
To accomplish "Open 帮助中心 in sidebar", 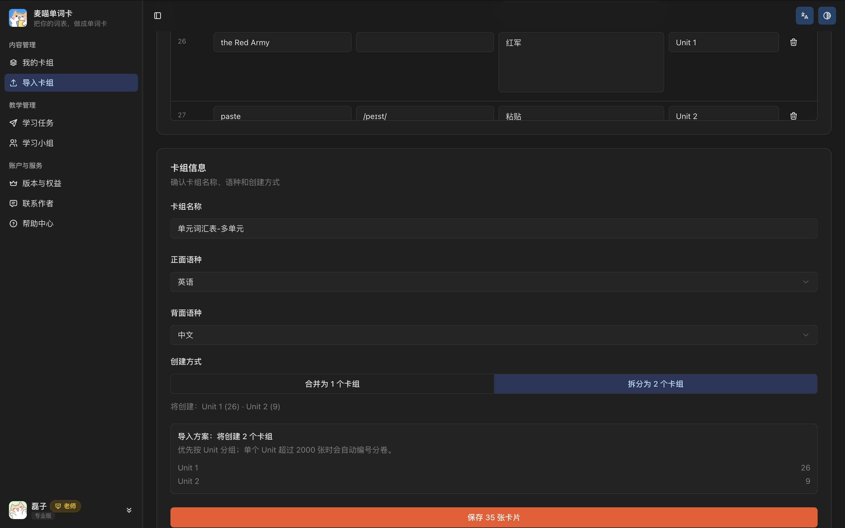I will (x=71, y=223).
